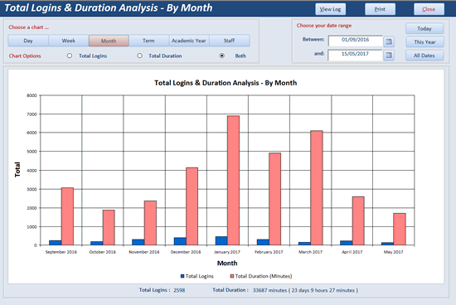
Task: Set date range to Today
Action: point(424,28)
